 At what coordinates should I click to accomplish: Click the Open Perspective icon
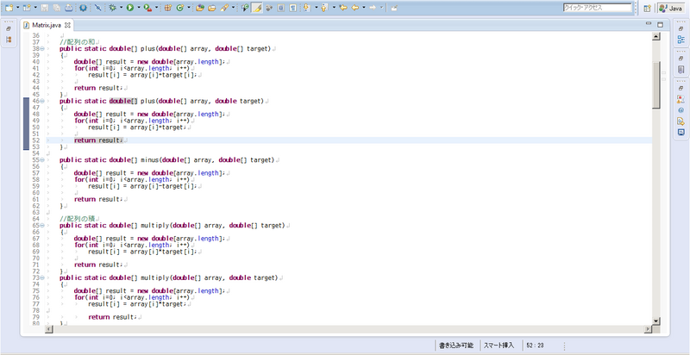point(648,8)
